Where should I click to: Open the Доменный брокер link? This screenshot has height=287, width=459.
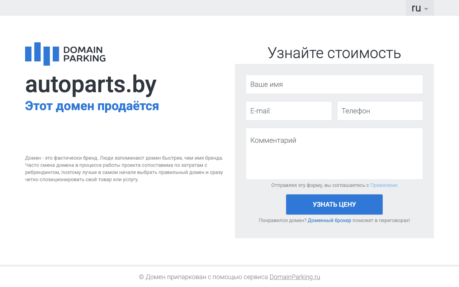[x=329, y=220]
